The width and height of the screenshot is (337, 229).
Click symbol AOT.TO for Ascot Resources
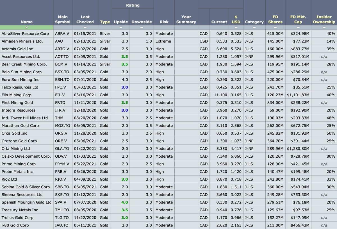(62, 56)
